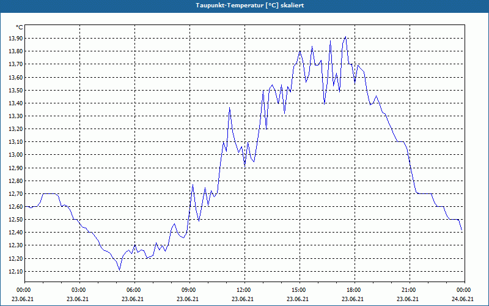Click the 03:00 time axis label
This screenshot has width=489, height=306.
point(79,290)
